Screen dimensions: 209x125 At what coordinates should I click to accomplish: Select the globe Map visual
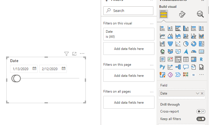[162, 52]
